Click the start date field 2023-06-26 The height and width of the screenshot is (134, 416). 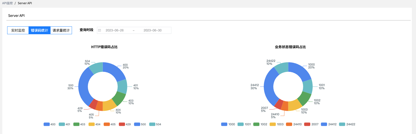[x=115, y=31]
